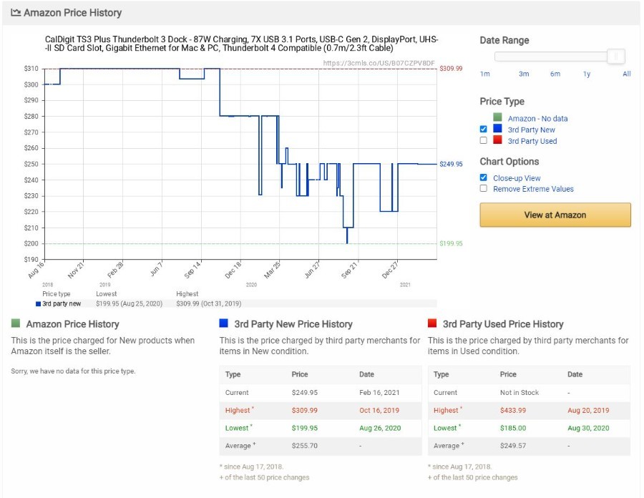Click the Aug 20, 2019 date cell
Screen dimensions: 644x498
[588, 410]
